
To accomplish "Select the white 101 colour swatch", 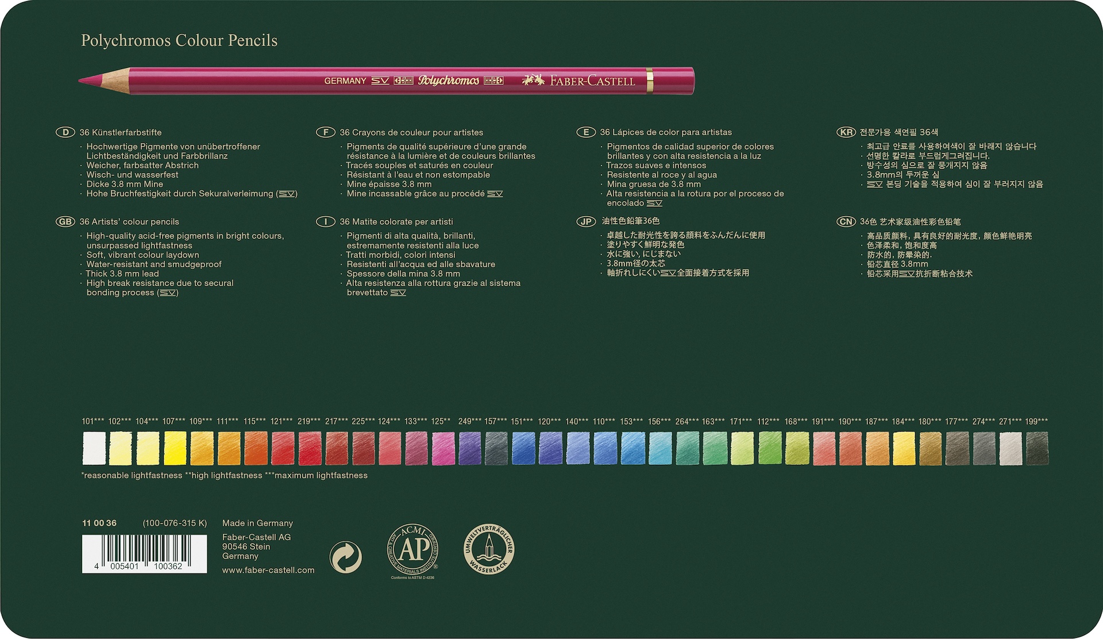I will (94, 448).
